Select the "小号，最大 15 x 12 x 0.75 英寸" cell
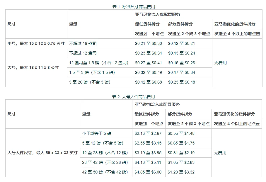The width and height of the screenshot is (266, 182). click(x=36, y=43)
